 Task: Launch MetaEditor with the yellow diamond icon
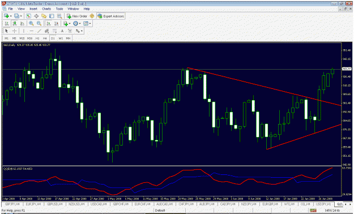click(x=92, y=16)
